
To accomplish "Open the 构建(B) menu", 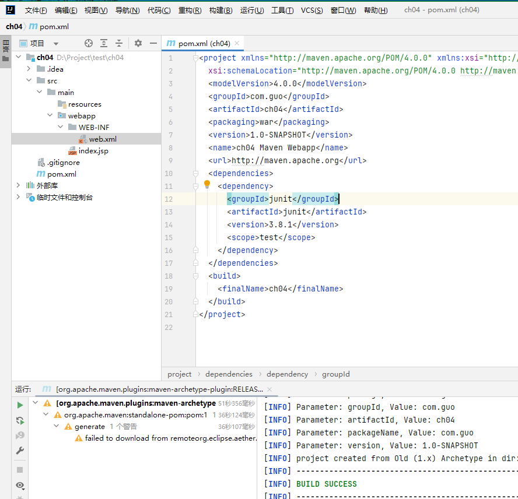I will (x=220, y=10).
